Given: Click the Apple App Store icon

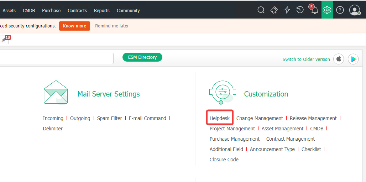Looking at the screenshot, I should (x=339, y=59).
